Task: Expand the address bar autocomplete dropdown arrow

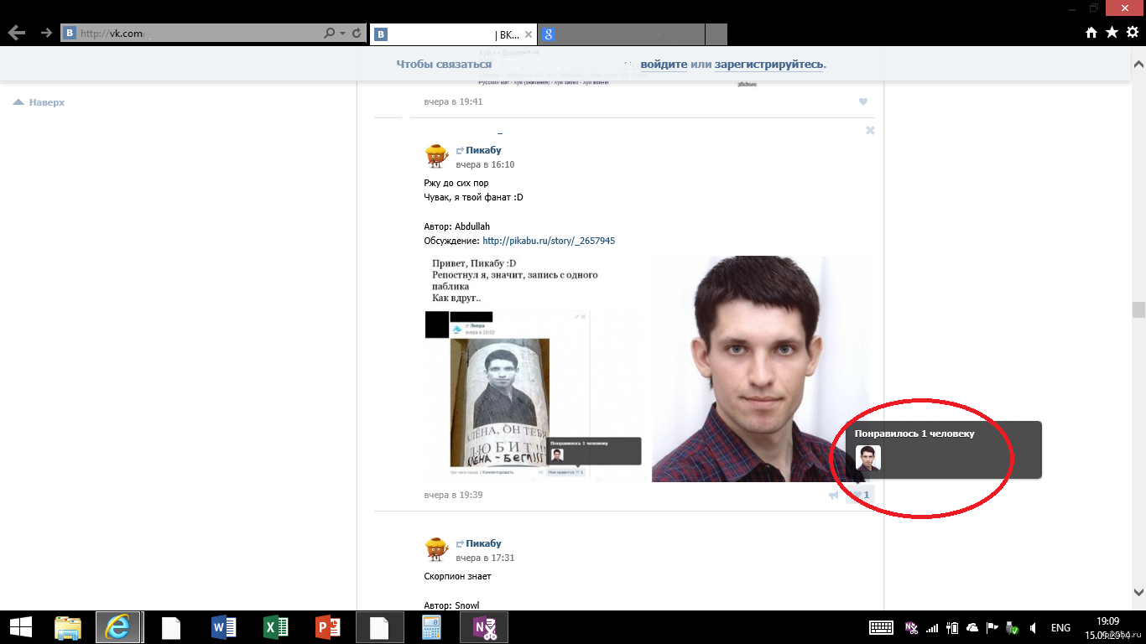Action: pyautogui.click(x=342, y=34)
